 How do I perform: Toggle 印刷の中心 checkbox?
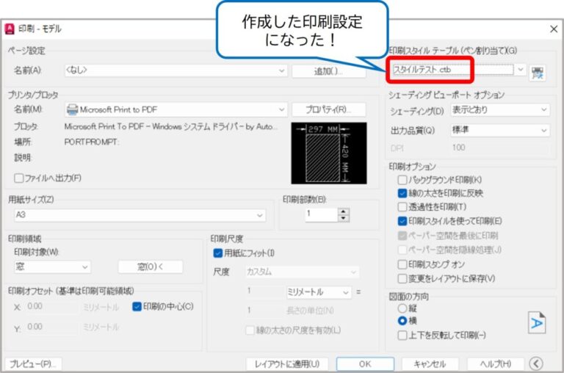pyautogui.click(x=137, y=306)
